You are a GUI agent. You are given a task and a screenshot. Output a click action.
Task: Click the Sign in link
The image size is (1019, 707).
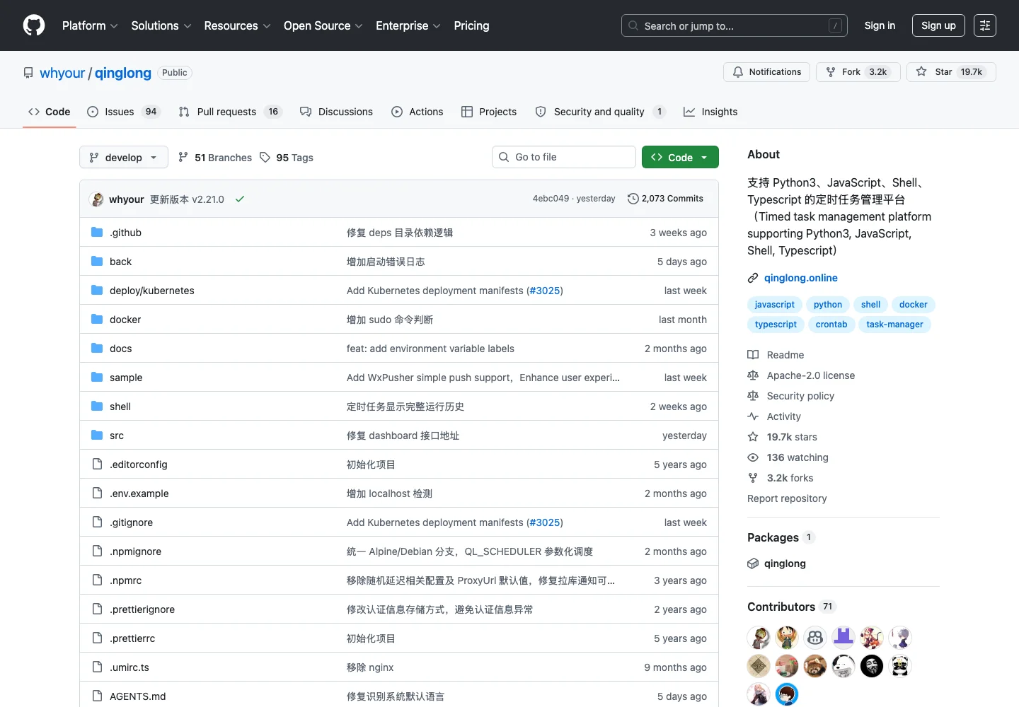click(x=880, y=25)
